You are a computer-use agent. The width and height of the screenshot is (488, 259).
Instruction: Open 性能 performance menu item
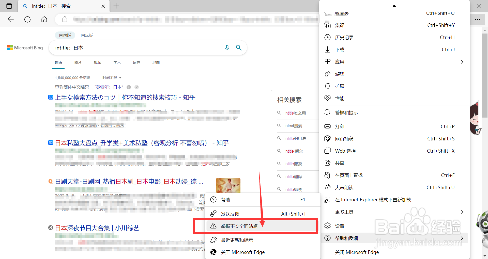pos(394,98)
